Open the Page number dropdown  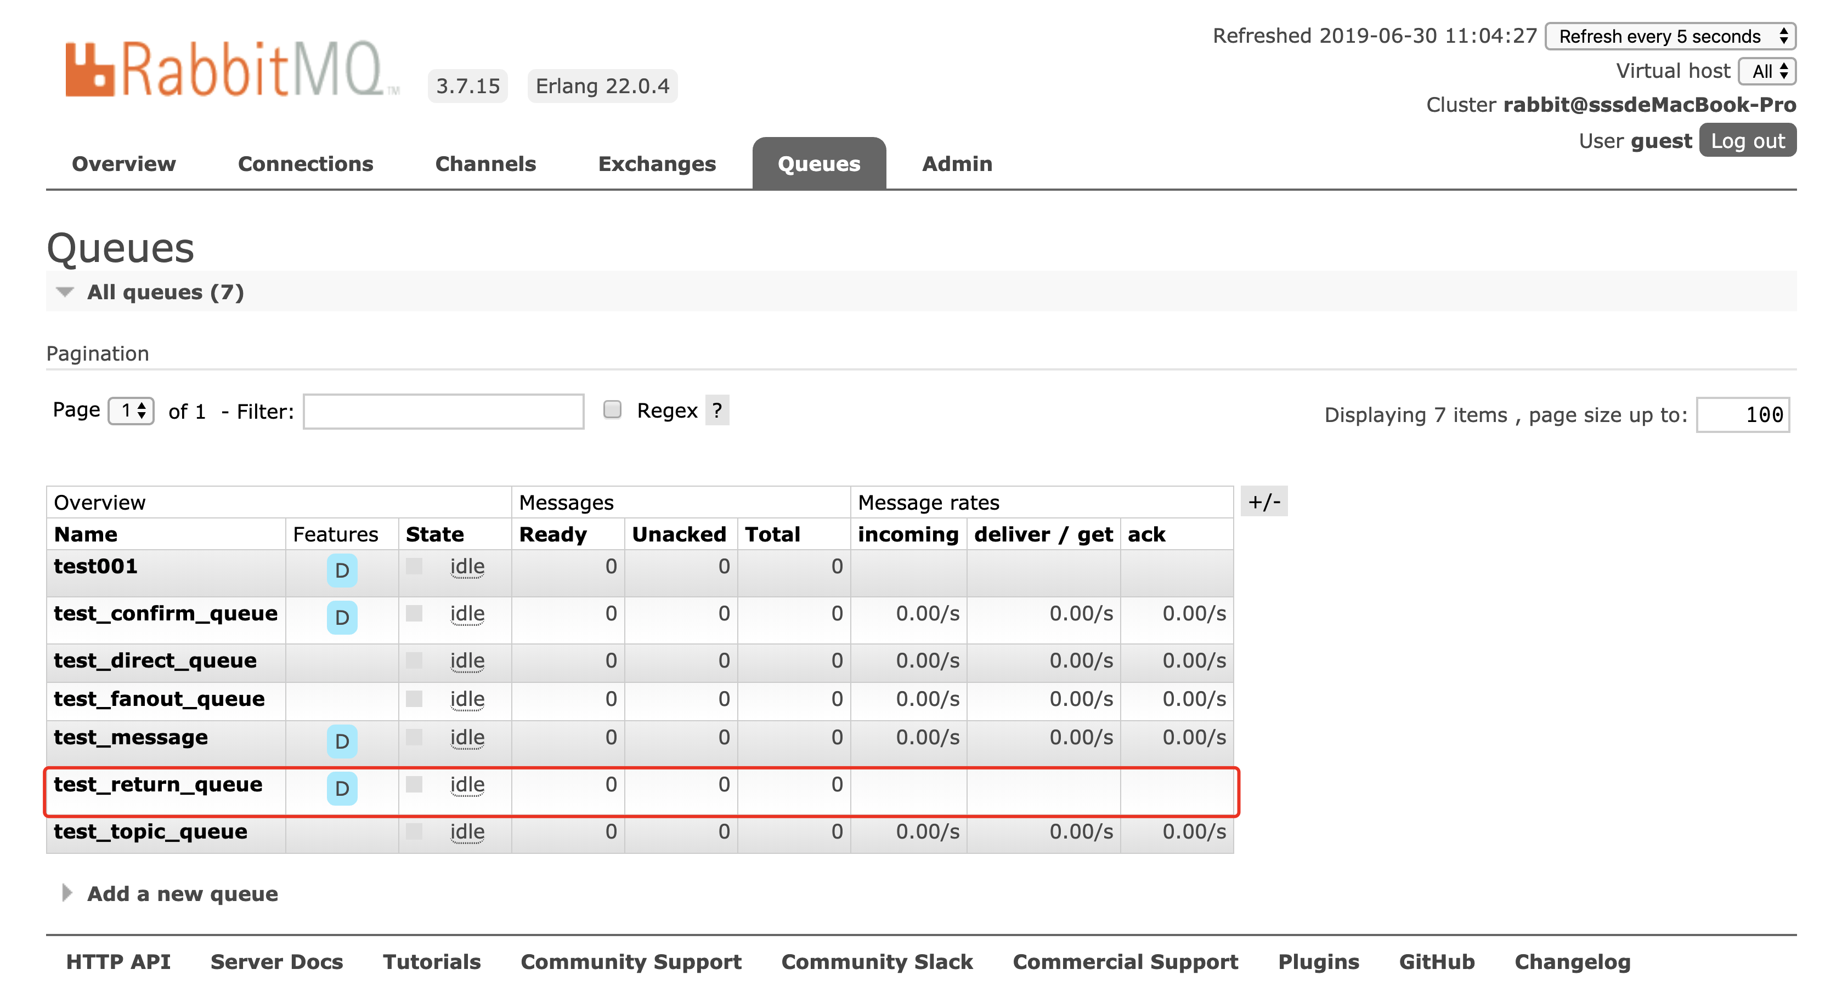click(132, 411)
